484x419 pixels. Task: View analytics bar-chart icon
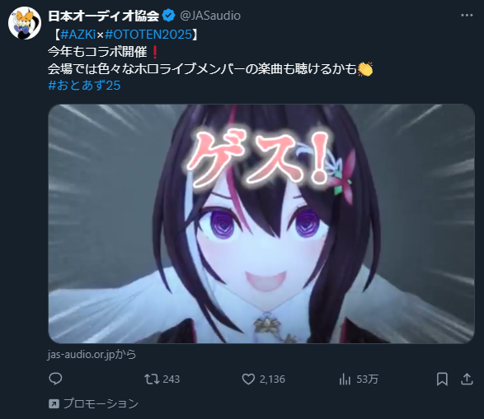pyautogui.click(x=345, y=379)
